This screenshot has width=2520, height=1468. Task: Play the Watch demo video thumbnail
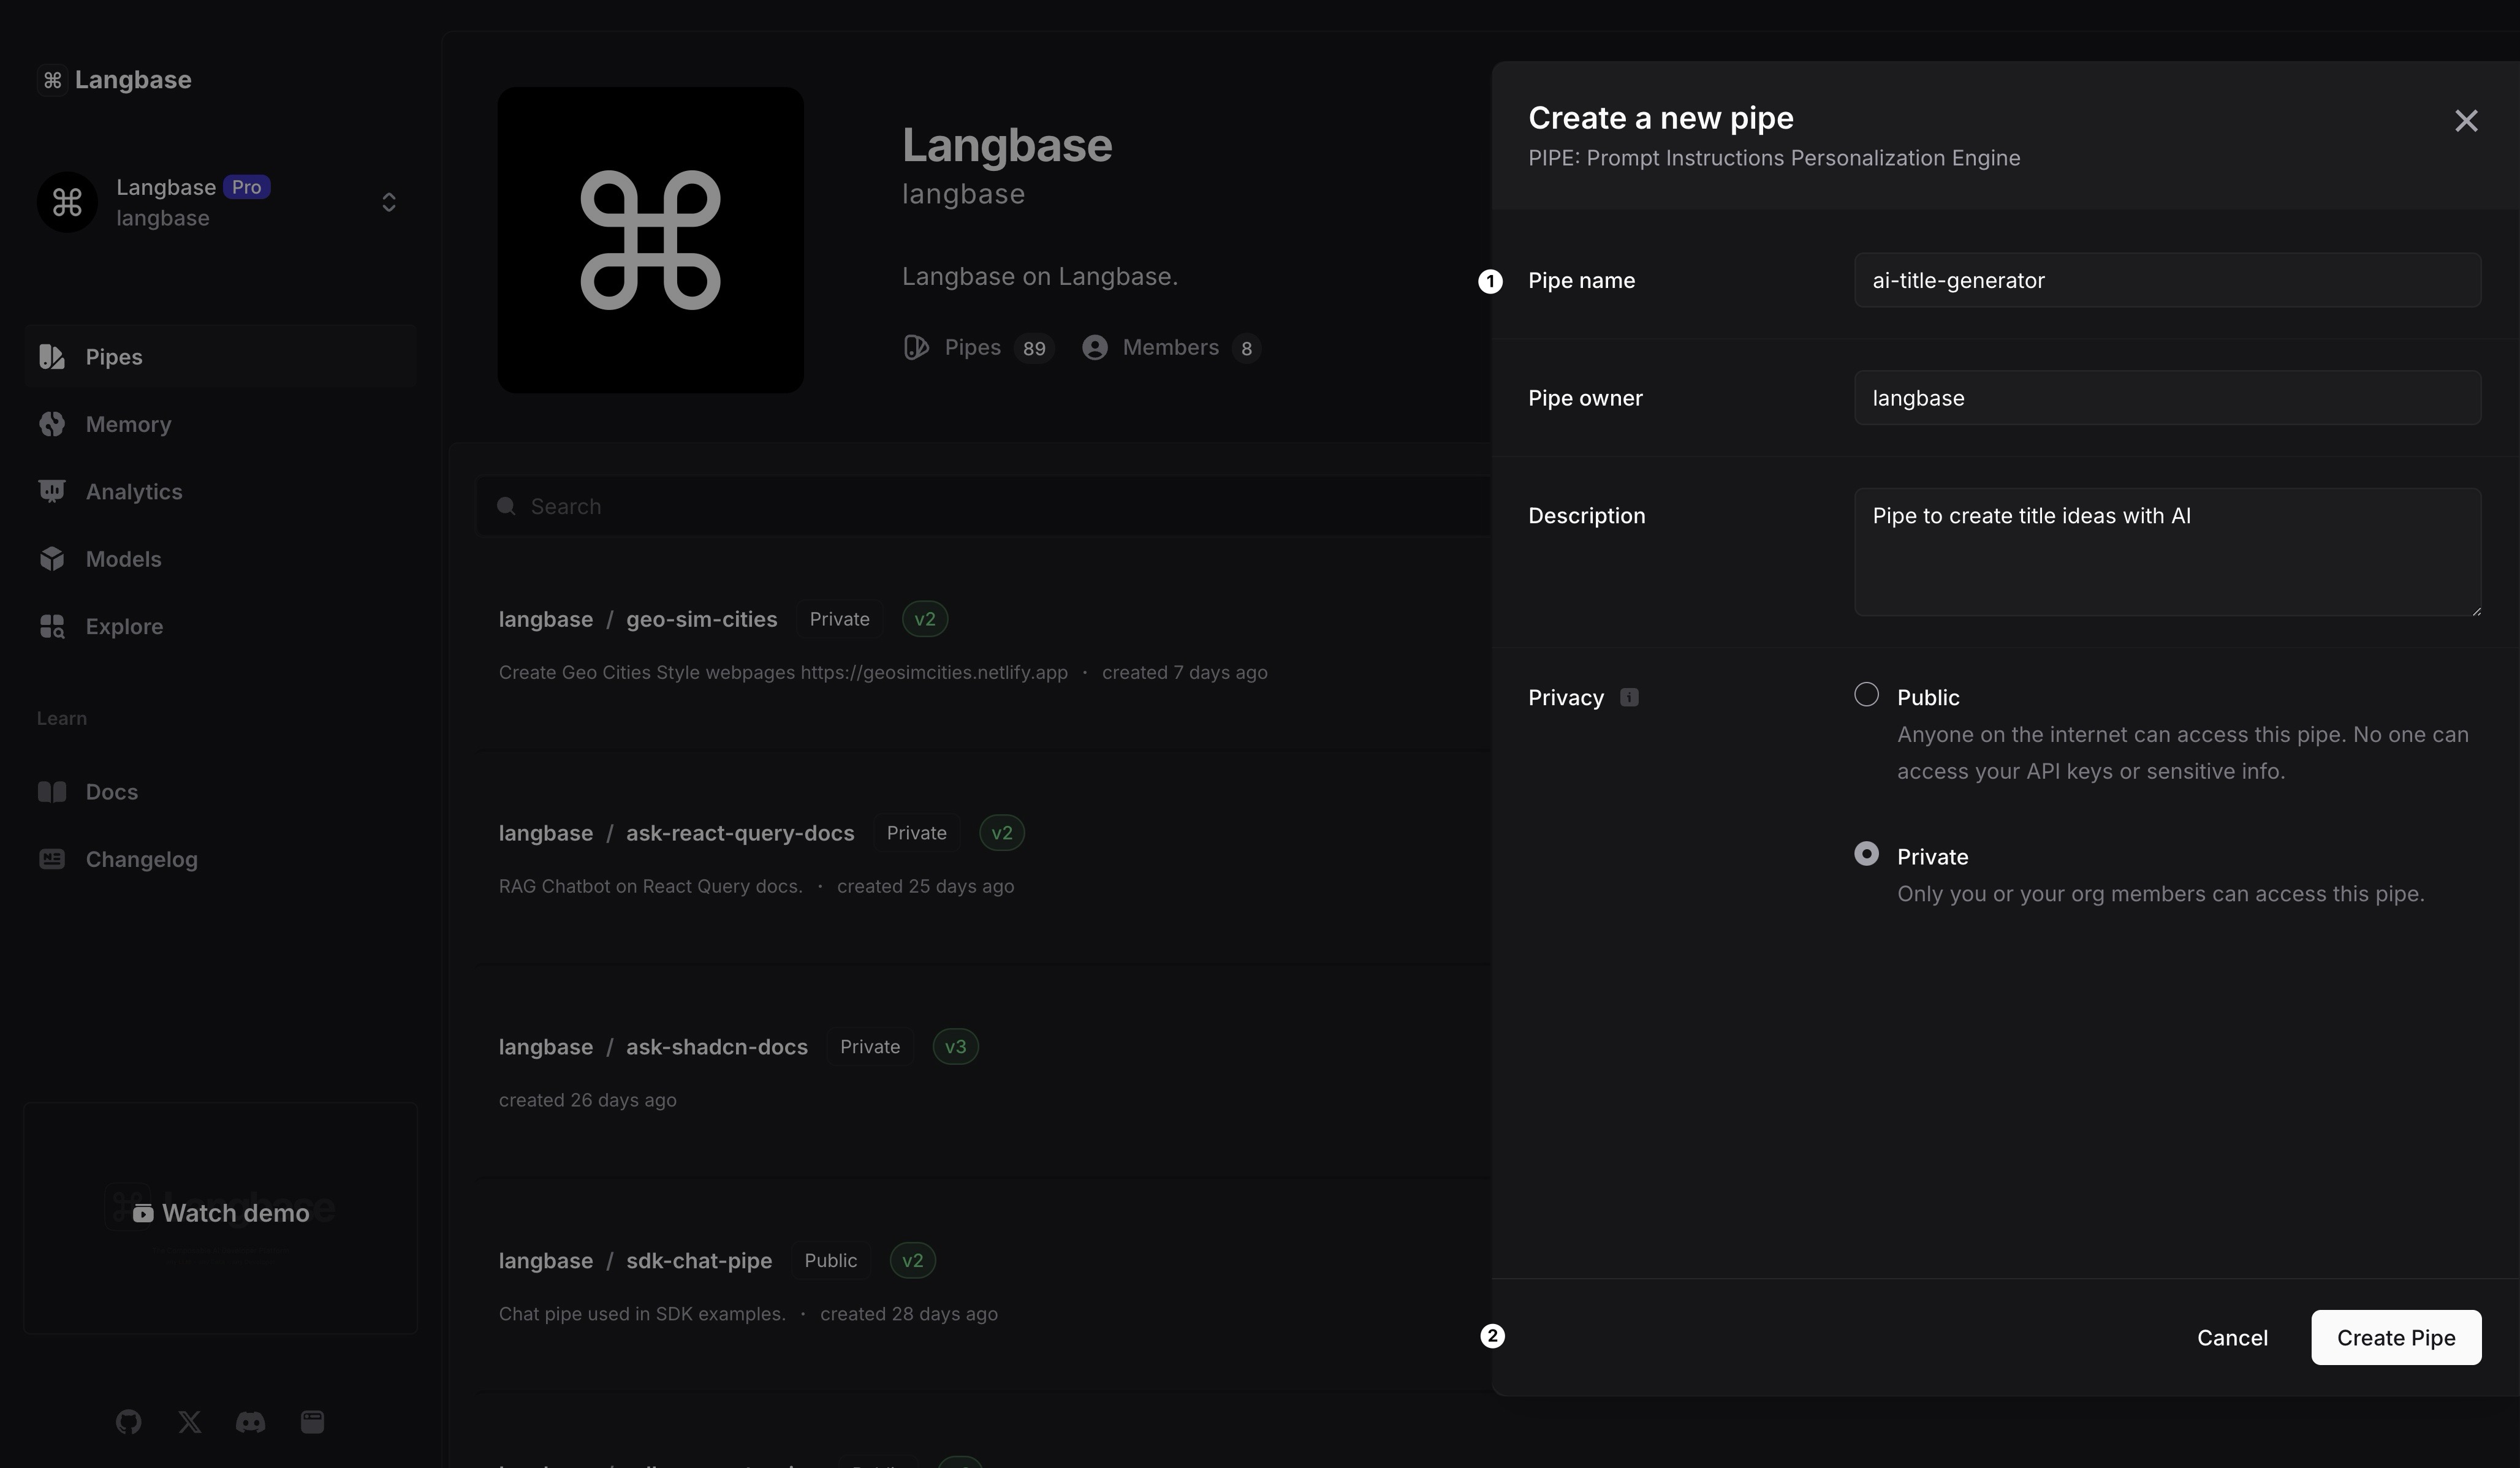coord(221,1213)
